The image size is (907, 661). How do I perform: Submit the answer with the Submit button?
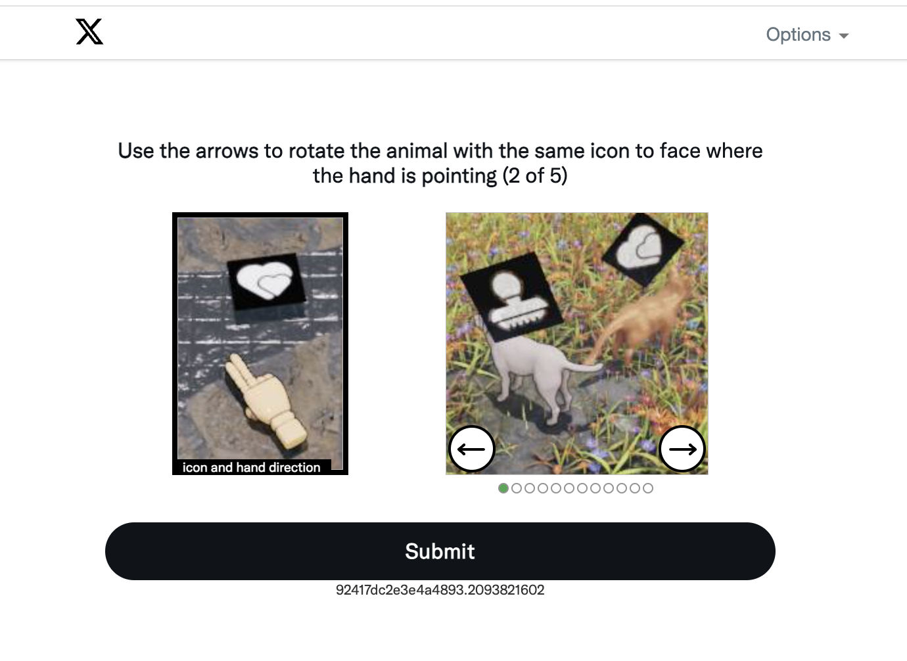(x=440, y=551)
